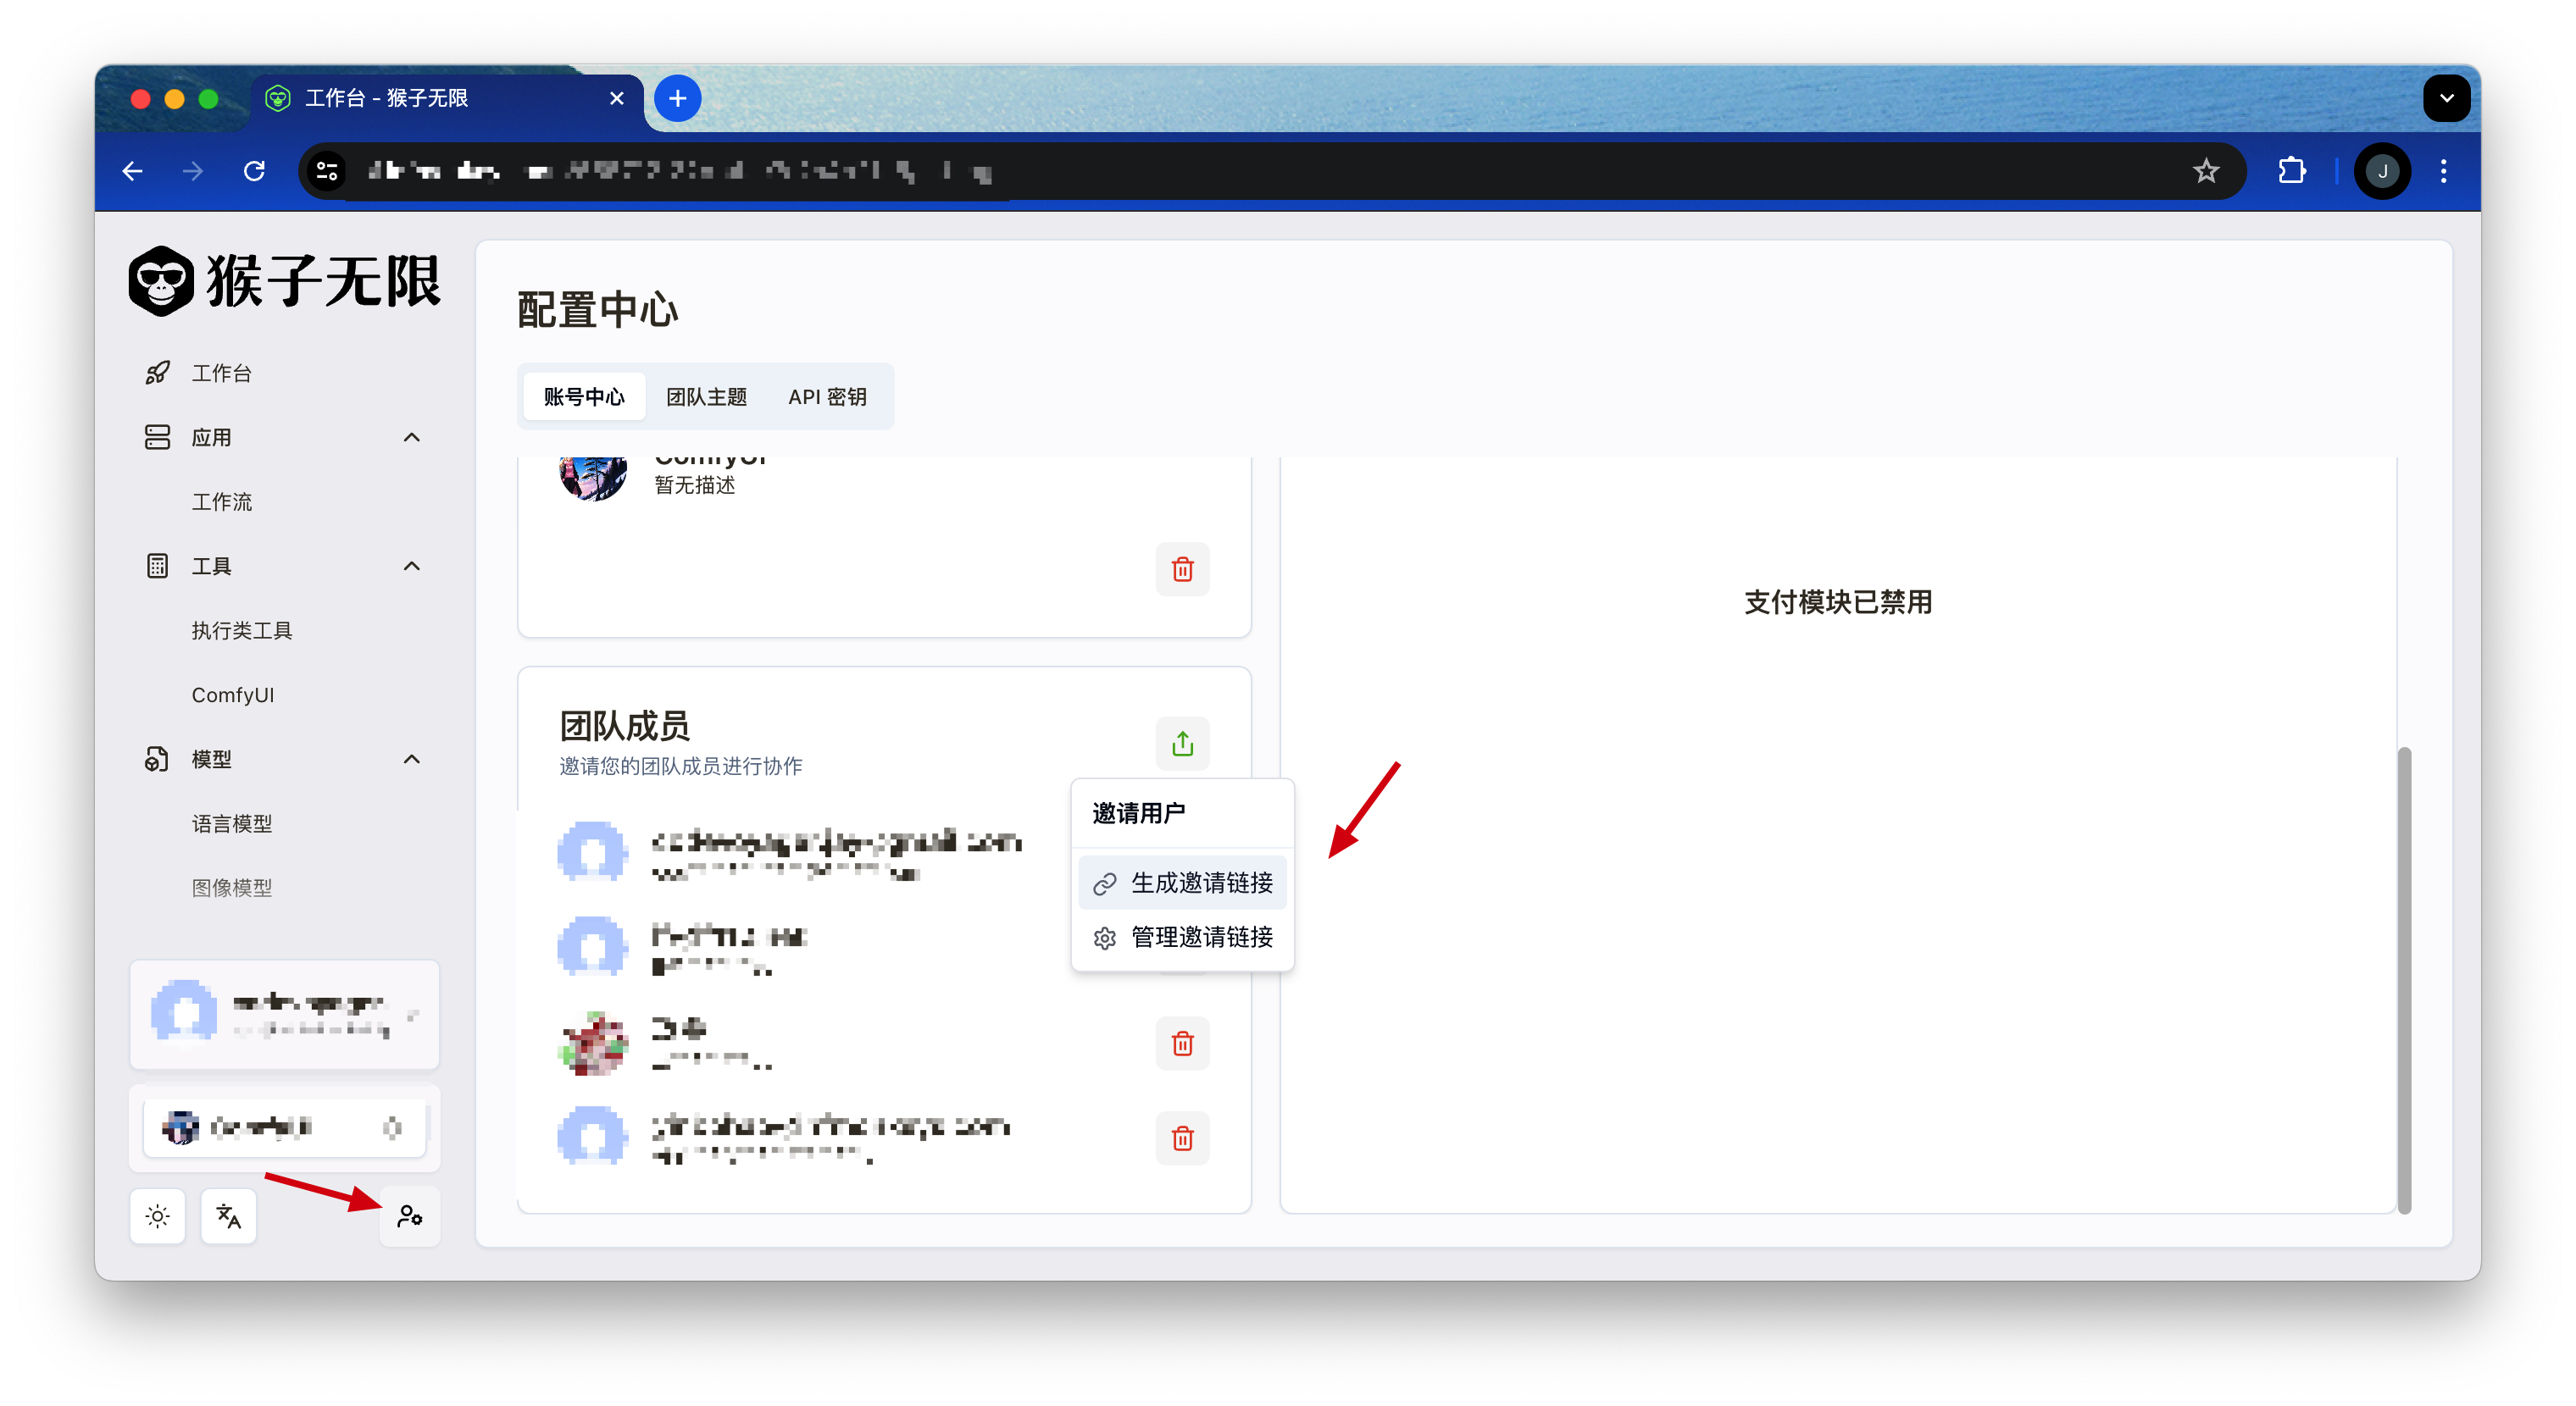Click 邀请您的团队成员进行协作 subtitle
The height and width of the screenshot is (1406, 2576).
pyautogui.click(x=681, y=767)
